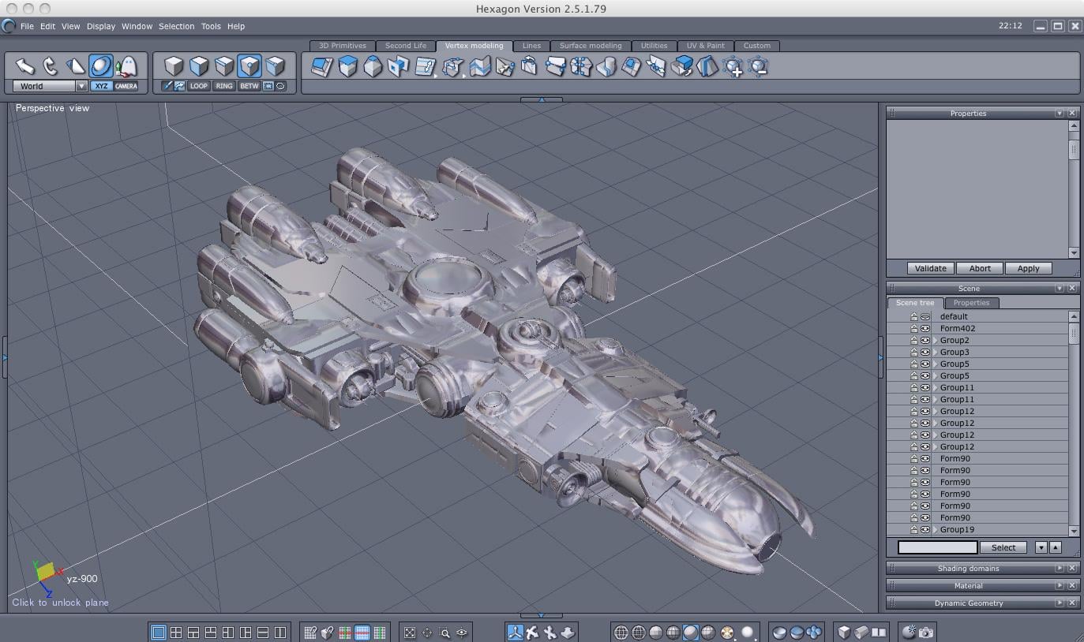The width and height of the screenshot is (1084, 642).
Task: Expand the Material panel
Action: pyautogui.click(x=1060, y=586)
